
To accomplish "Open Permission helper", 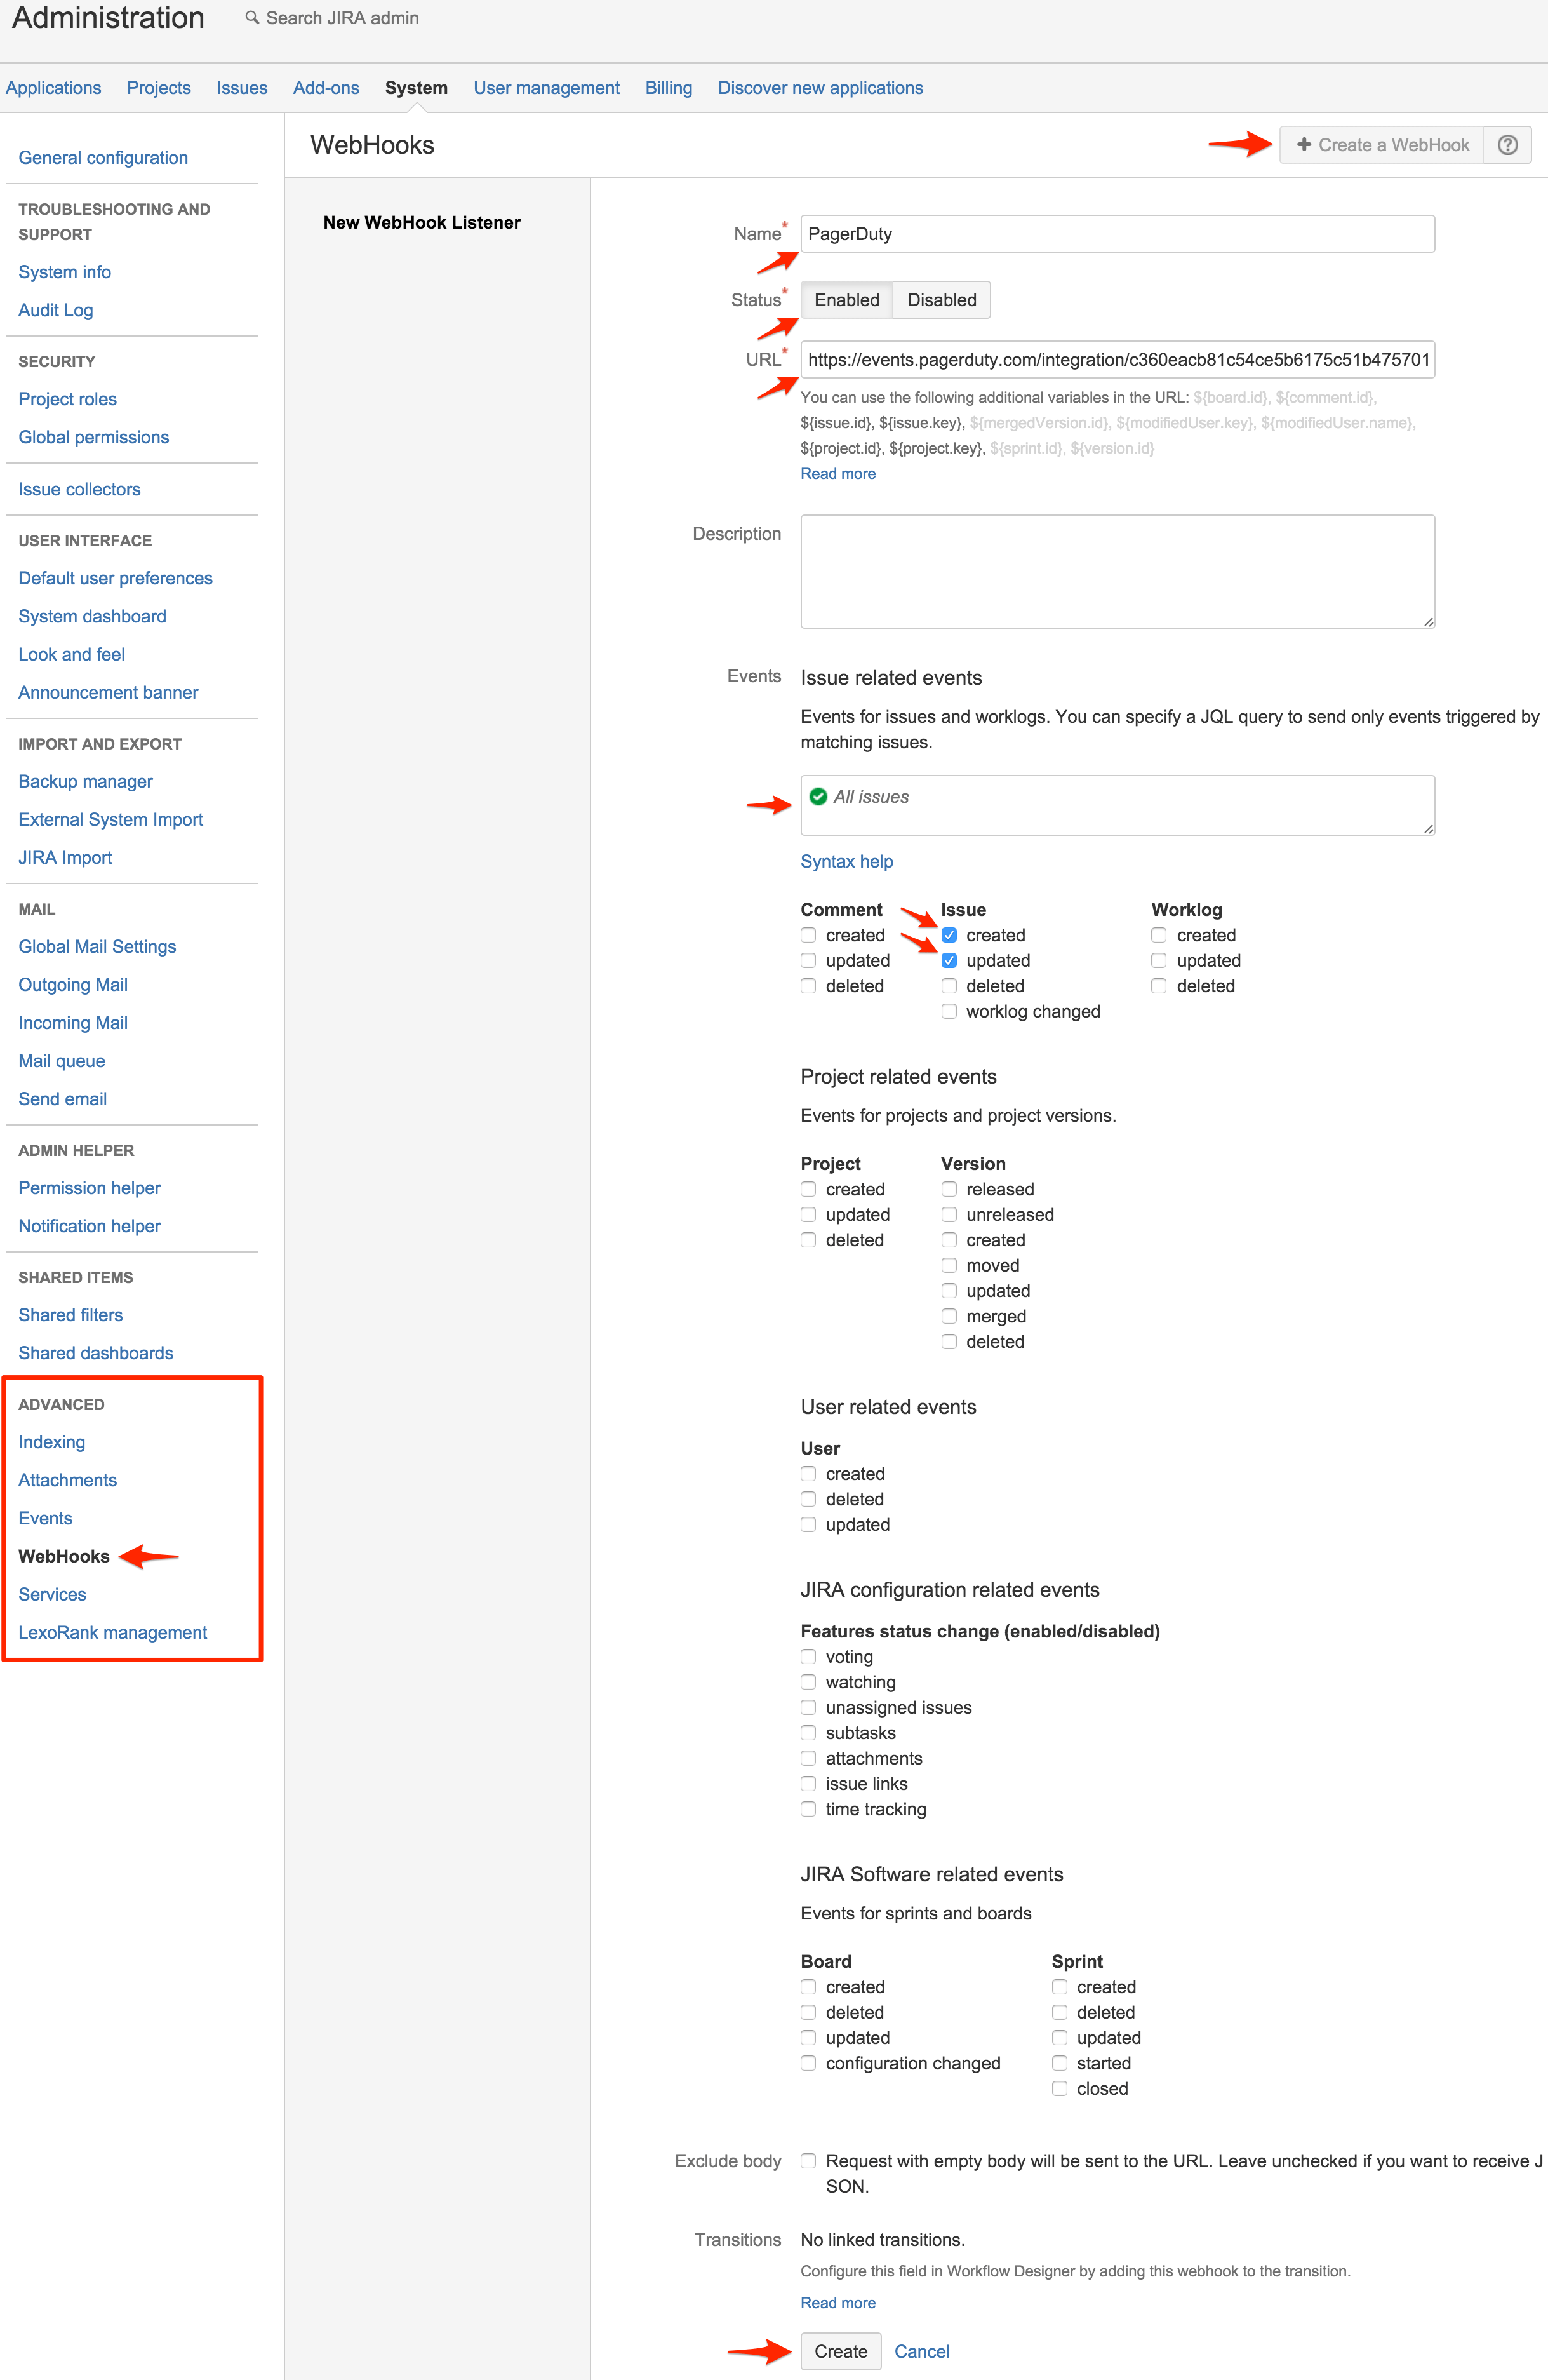I will click(x=90, y=1188).
